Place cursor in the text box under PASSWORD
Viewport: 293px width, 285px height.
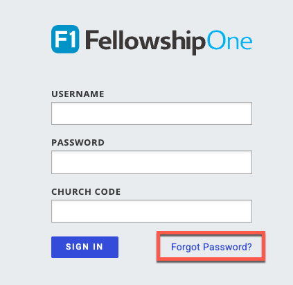click(152, 162)
